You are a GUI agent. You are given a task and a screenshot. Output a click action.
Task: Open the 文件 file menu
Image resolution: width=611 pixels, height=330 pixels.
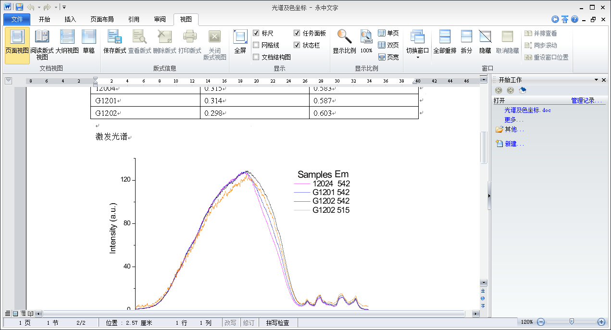[x=17, y=20]
